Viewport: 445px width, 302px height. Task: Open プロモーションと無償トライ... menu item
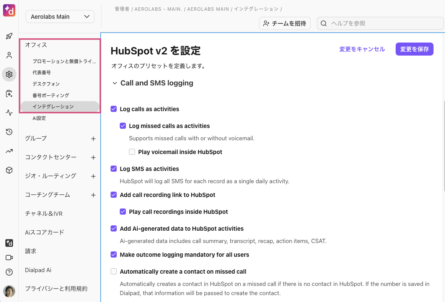click(x=64, y=61)
